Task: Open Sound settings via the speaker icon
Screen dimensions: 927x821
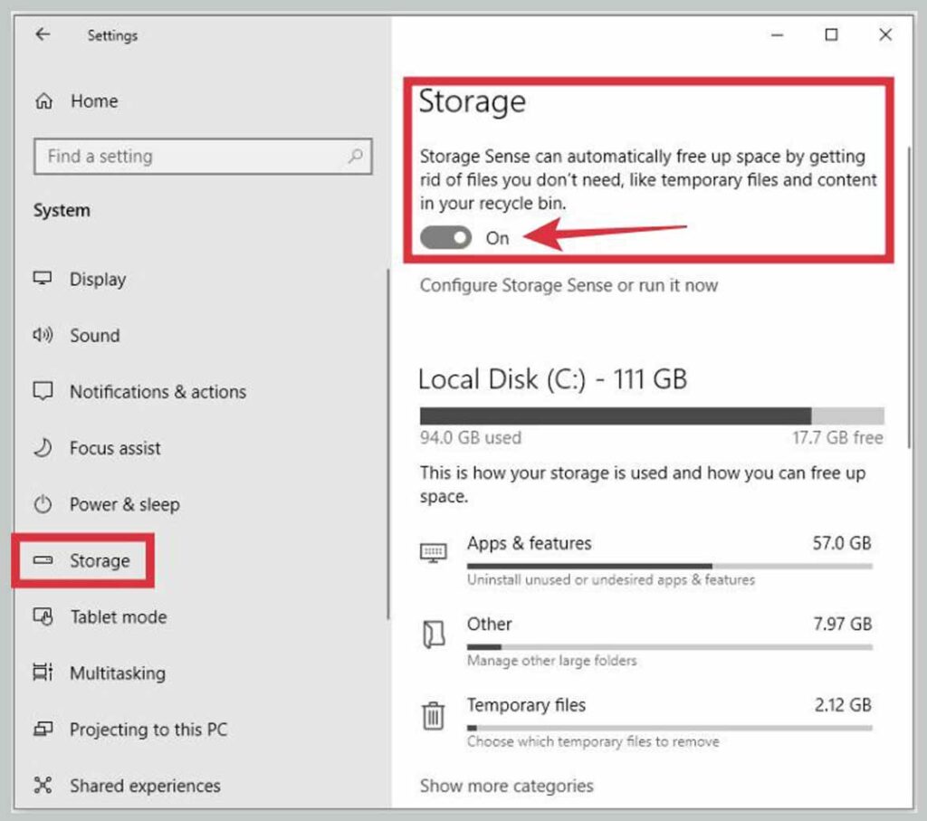Action: (42, 336)
